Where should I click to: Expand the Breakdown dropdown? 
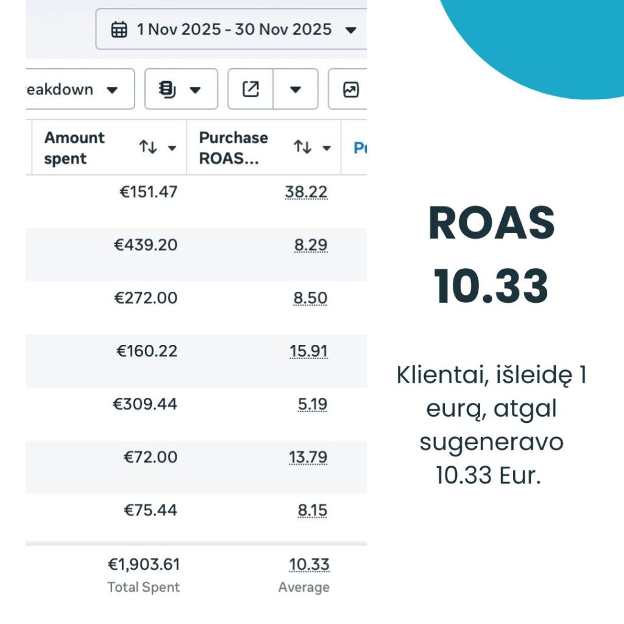click(112, 90)
